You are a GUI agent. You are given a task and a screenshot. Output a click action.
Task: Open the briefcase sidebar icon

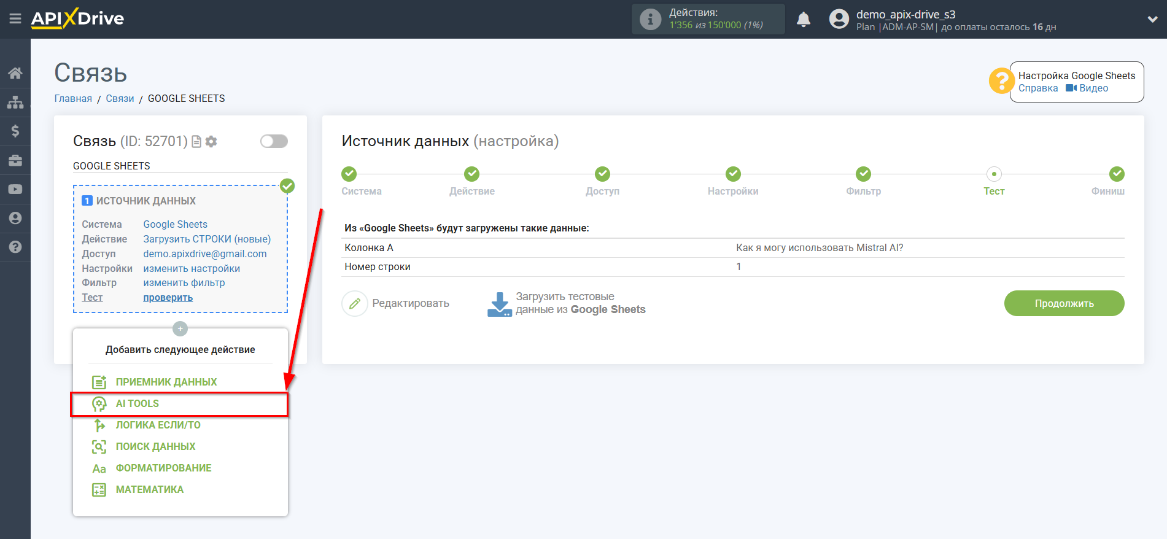(x=15, y=160)
